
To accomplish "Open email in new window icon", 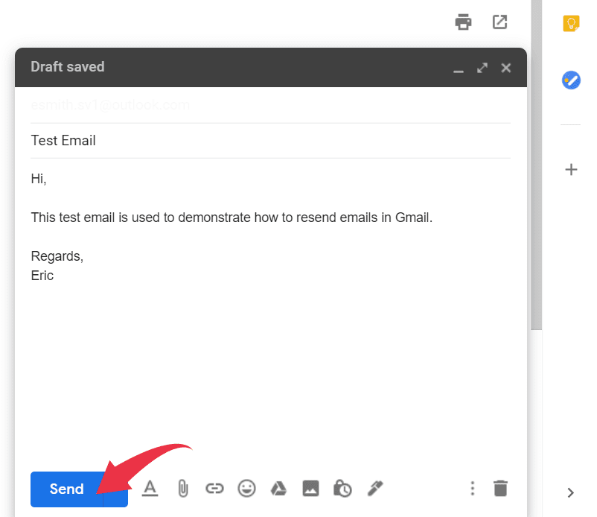I will click(x=500, y=22).
